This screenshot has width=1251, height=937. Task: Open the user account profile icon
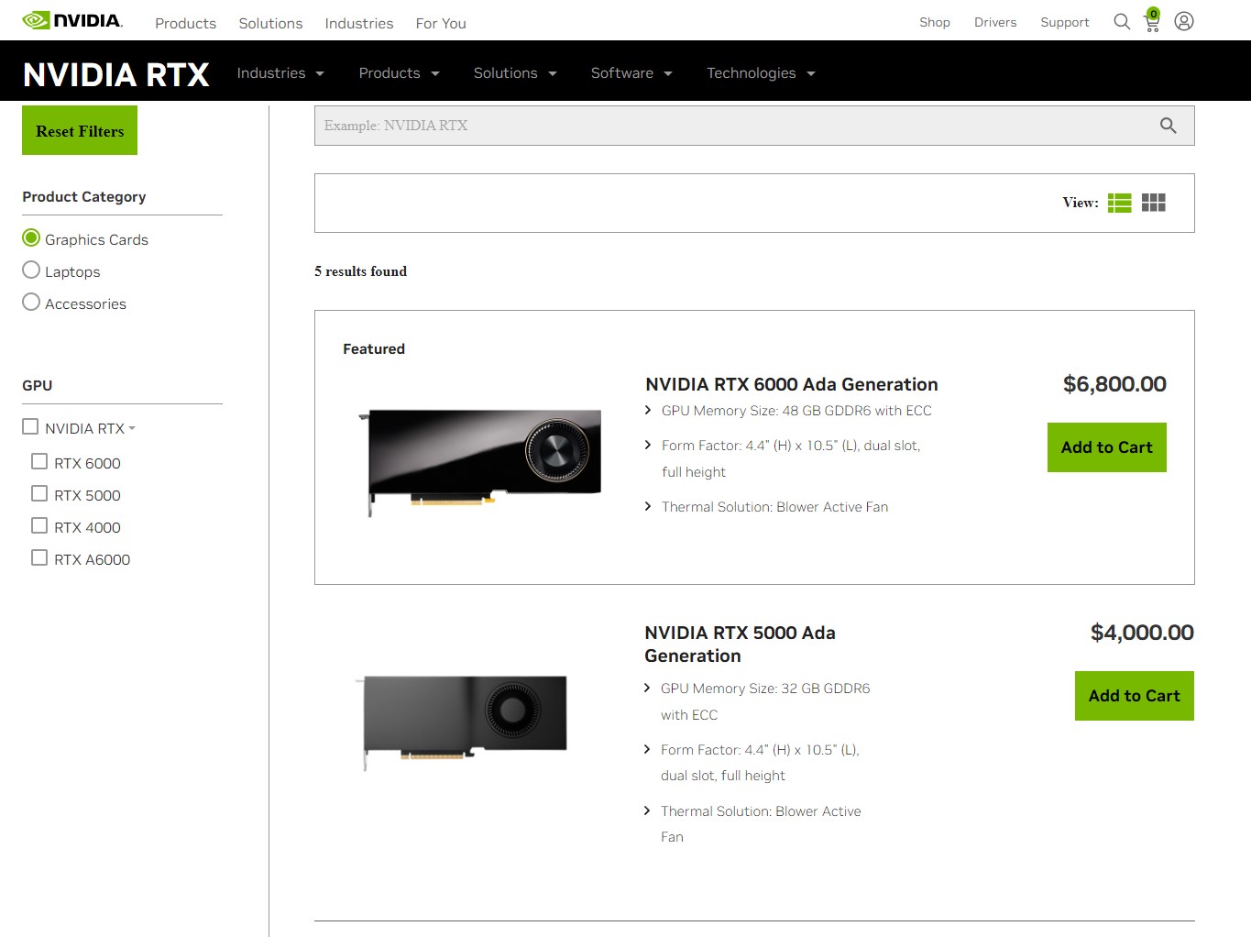(x=1184, y=21)
